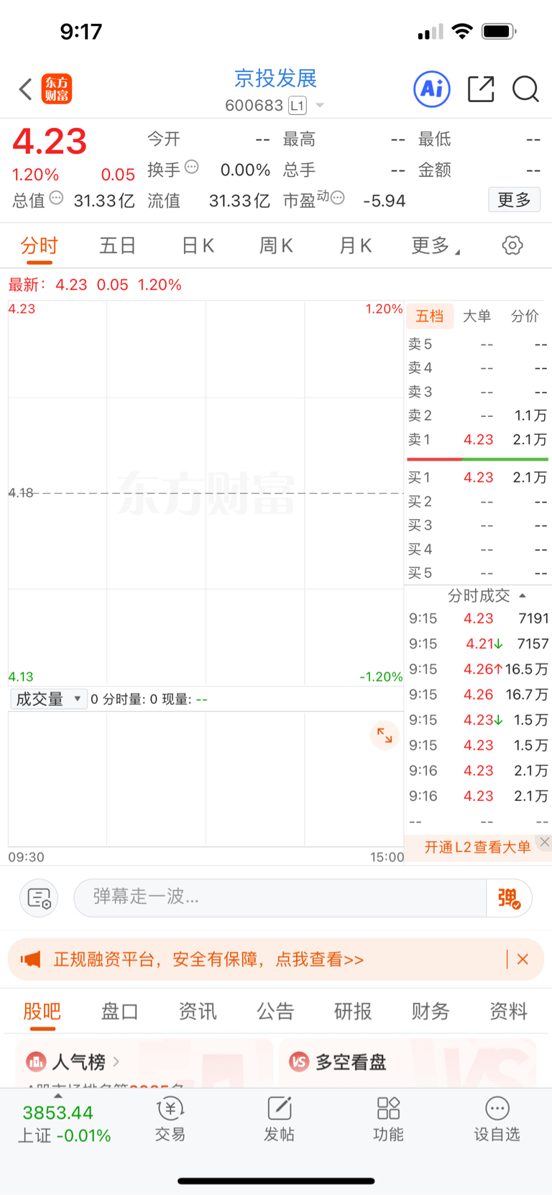Screen dimensions: 552x1195
Task: Tap the 卖2 row with 1.1万
Action: [477, 416]
